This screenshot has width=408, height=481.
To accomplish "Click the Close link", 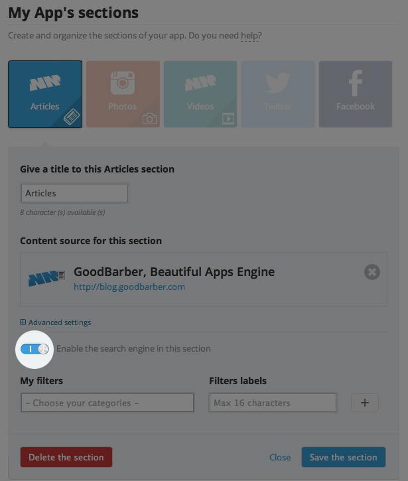I will (280, 457).
